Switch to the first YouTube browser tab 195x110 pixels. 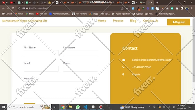5,3
